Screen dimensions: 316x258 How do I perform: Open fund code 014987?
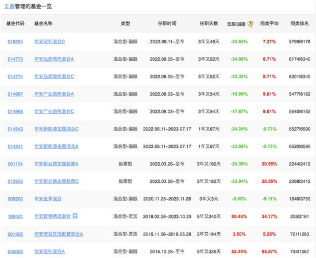click(16, 94)
